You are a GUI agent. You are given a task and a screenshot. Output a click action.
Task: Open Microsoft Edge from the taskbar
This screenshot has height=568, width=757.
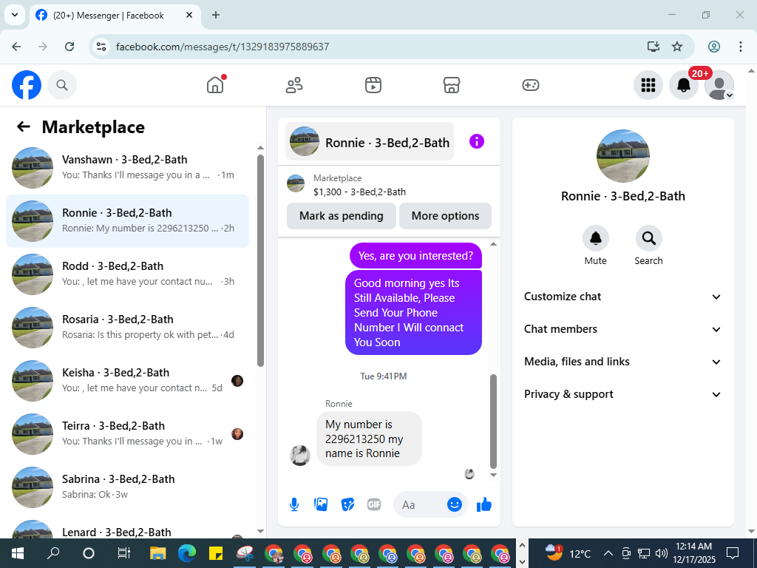[x=186, y=553]
